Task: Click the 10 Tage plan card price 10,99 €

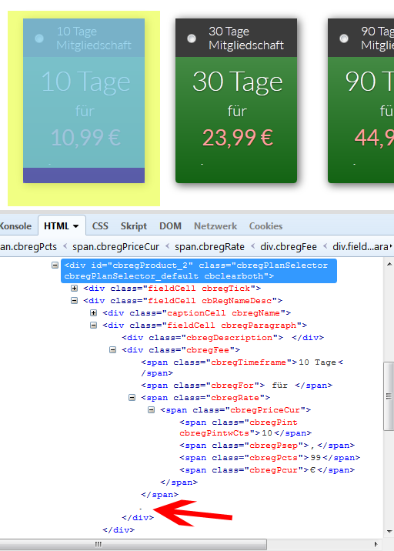Action: (85, 138)
